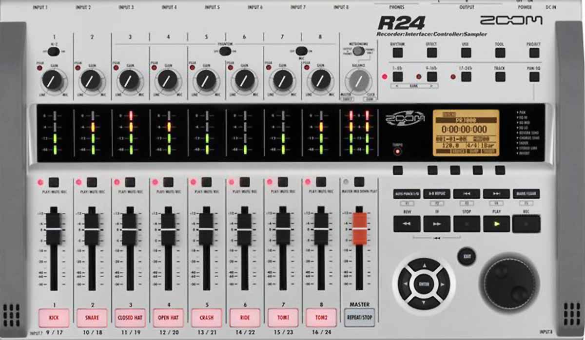Trigger the SNARE drum pad
585x340 pixels.
(x=92, y=318)
